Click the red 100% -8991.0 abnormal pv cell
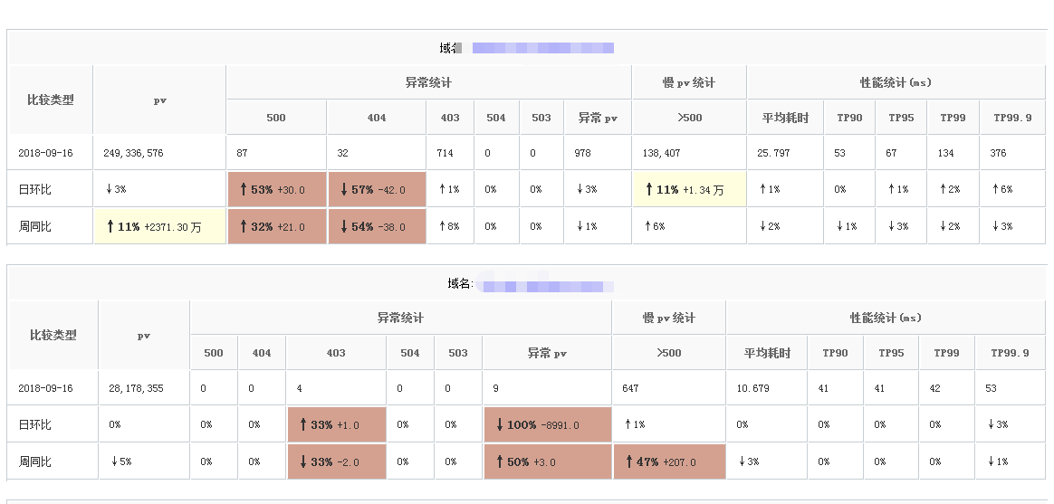This screenshot has height=504, width=1054. pyautogui.click(x=547, y=424)
